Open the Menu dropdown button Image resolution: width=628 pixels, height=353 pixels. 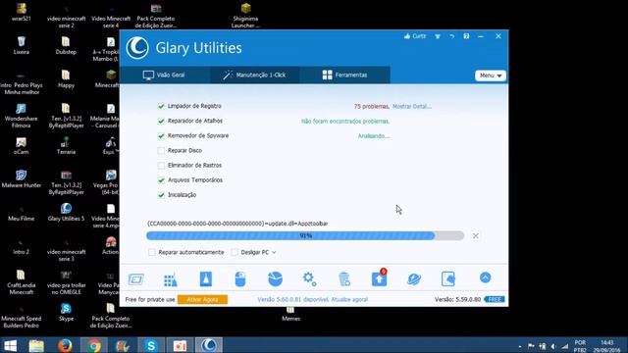491,76
